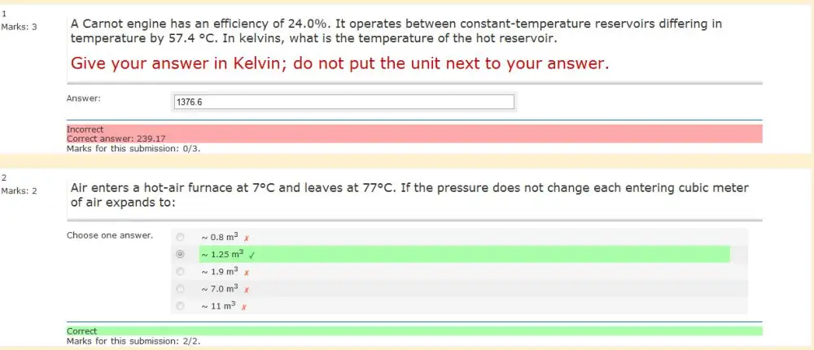Click the green checkmark next to 1.25 m³
The width and height of the screenshot is (814, 350).
[x=252, y=255]
